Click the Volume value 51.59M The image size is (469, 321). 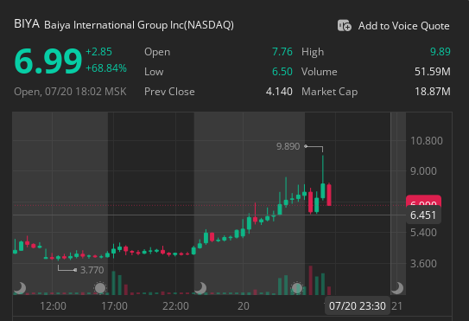[x=432, y=72]
